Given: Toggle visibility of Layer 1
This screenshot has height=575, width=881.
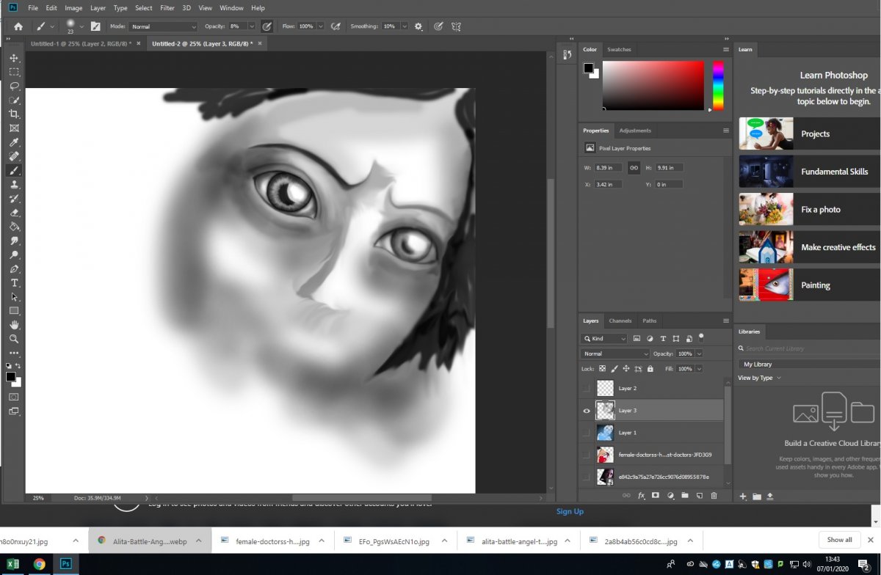Looking at the screenshot, I should 586,433.
